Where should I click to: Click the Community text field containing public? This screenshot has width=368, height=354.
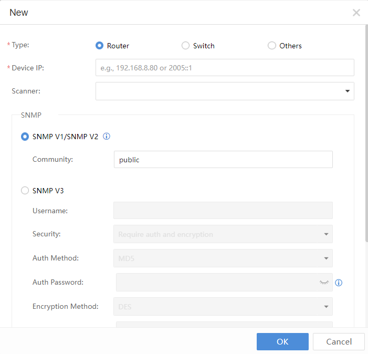tap(223, 160)
